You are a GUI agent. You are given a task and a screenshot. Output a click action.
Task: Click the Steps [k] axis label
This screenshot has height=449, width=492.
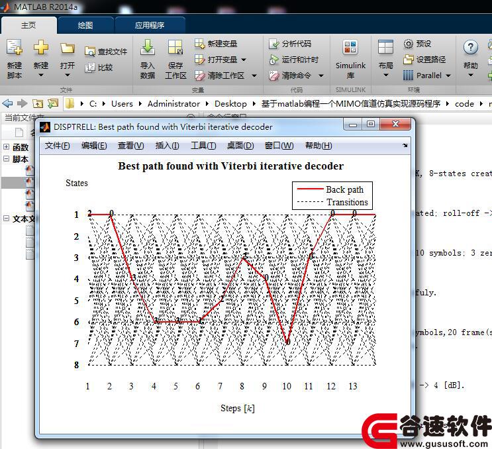(238, 408)
